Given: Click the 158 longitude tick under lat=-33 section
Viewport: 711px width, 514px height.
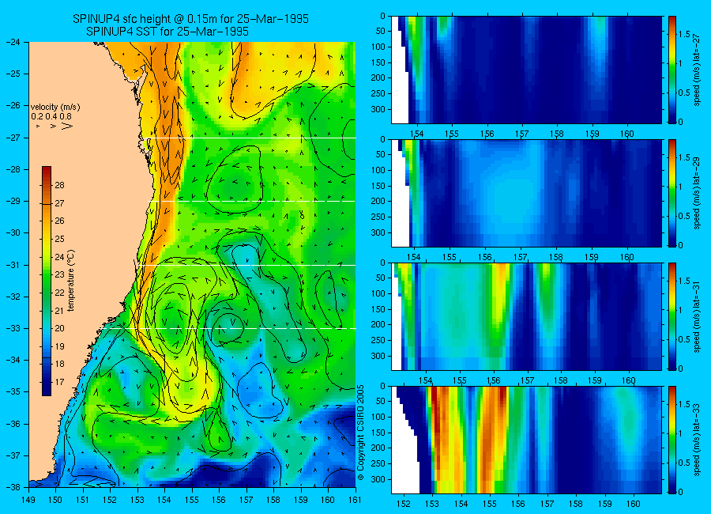Looking at the screenshot, I should [x=576, y=504].
